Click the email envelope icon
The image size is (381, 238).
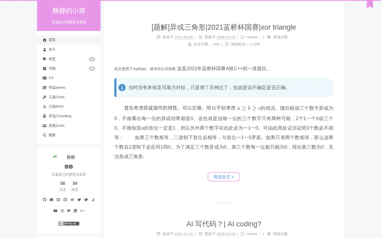click(51, 200)
